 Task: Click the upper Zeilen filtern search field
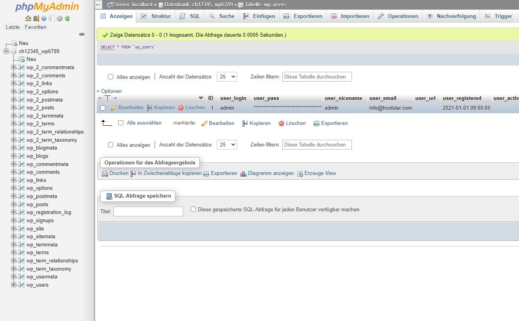[317, 77]
